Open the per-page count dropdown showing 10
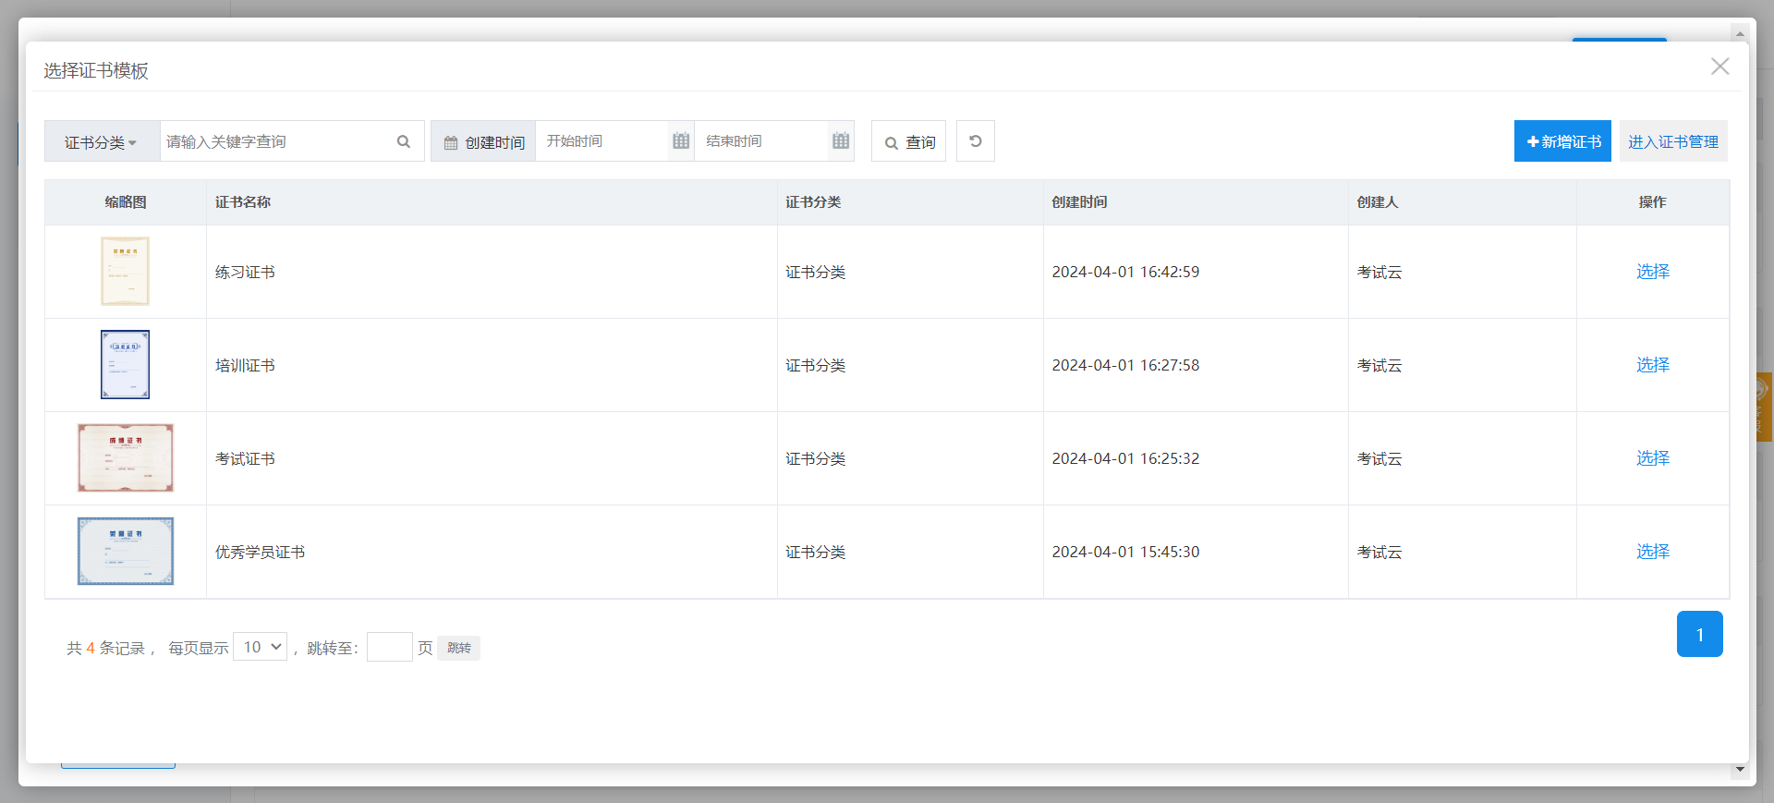The height and width of the screenshot is (803, 1774). click(260, 647)
